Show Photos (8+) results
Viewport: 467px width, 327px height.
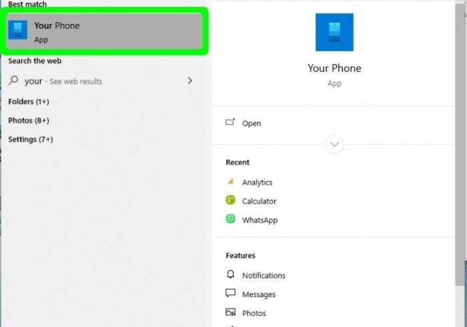tap(29, 121)
